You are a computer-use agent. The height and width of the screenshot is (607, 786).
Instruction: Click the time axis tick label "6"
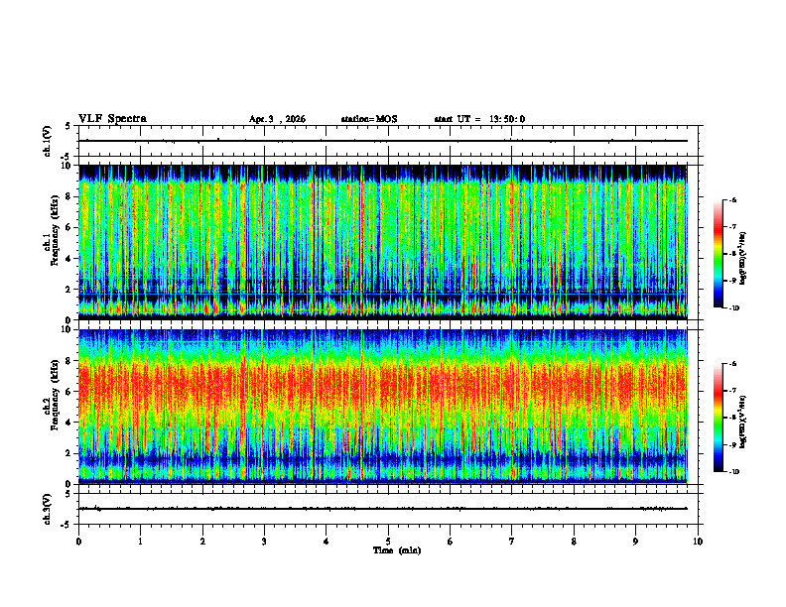coord(451,542)
